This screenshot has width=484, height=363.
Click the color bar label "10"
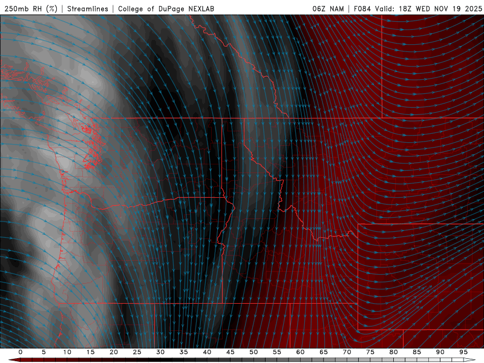67,352
